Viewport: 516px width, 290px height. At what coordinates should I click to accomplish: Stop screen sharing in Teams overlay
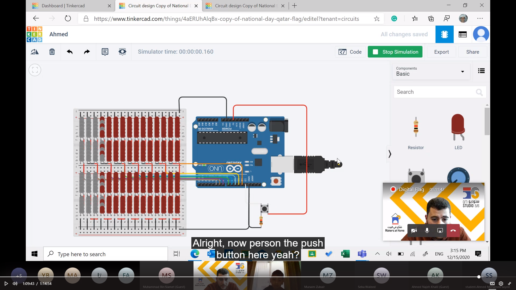(440, 231)
